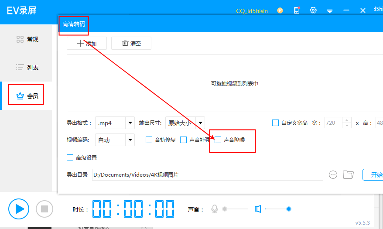383x229 pixels.
Task: Click the 开始 transcode button
Action: click(373, 175)
